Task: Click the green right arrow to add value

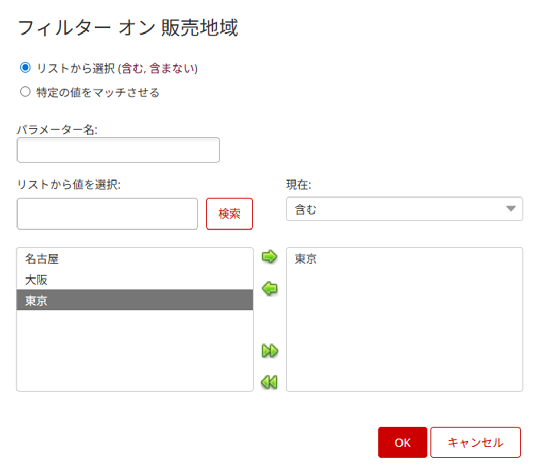Action: pos(270,257)
